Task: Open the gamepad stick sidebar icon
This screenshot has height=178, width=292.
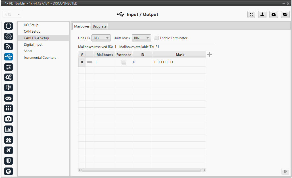Action: tap(9, 98)
